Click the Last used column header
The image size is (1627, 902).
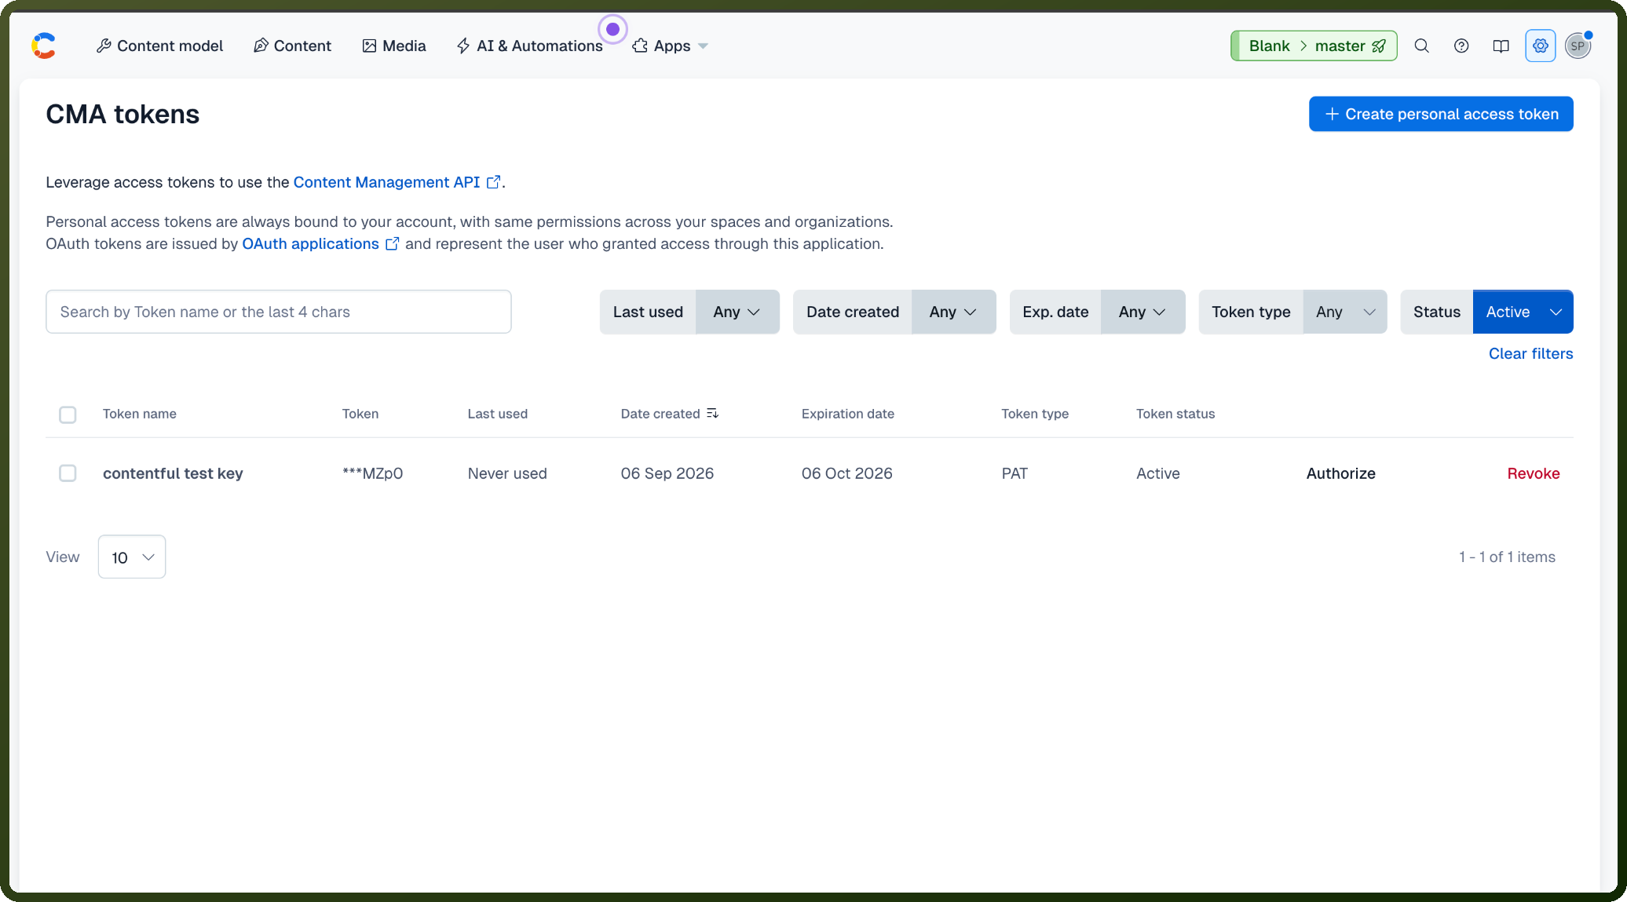498,414
